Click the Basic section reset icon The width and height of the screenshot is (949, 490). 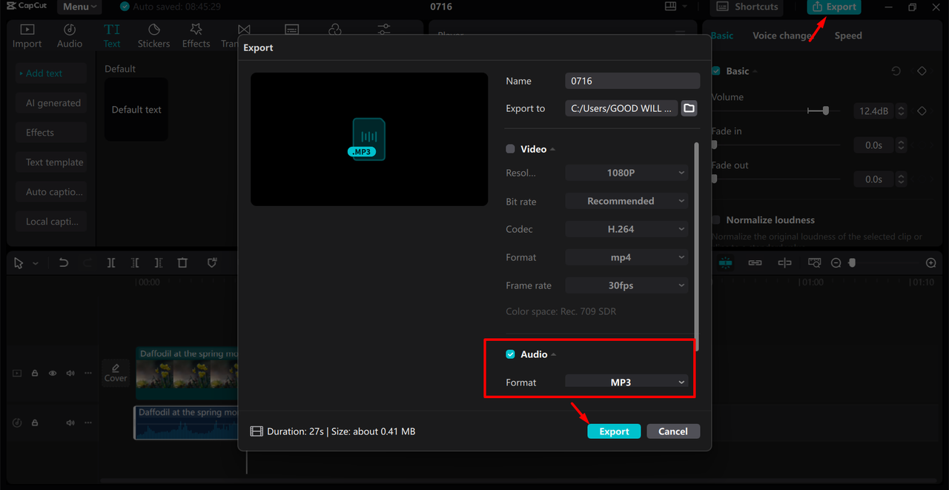coord(896,71)
